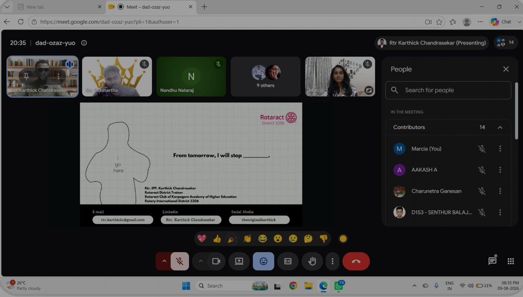Image resolution: width=523 pixels, height=297 pixels.
Task: Open more actions for Charunetra Ganesan
Action: tap(500, 191)
